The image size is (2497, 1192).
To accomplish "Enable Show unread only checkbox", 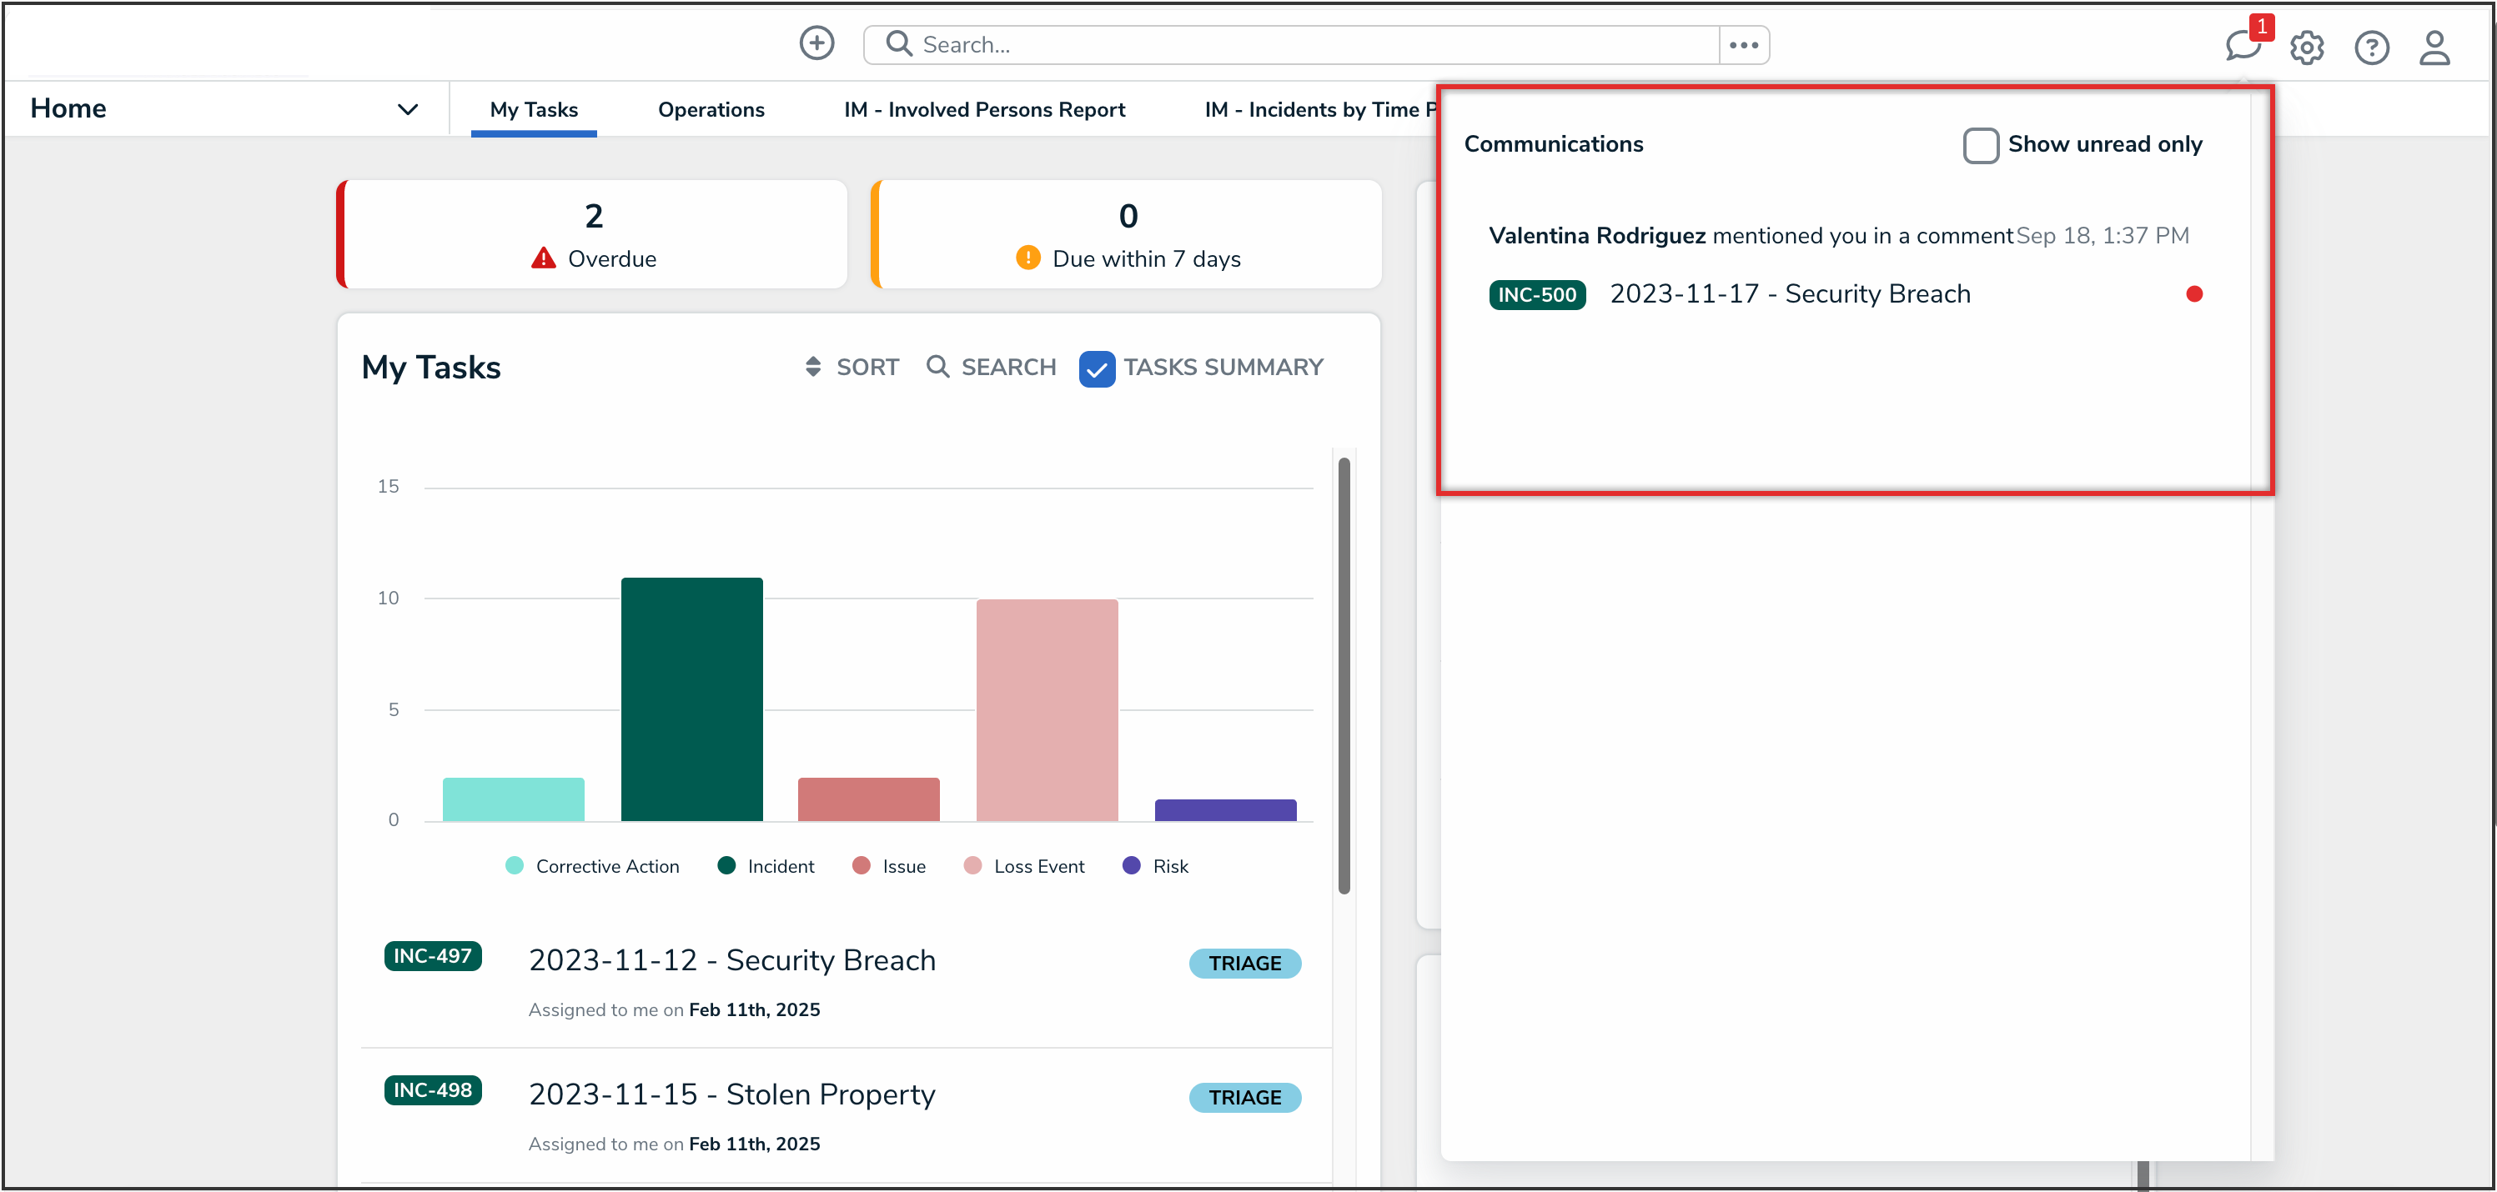I will [x=1981, y=145].
